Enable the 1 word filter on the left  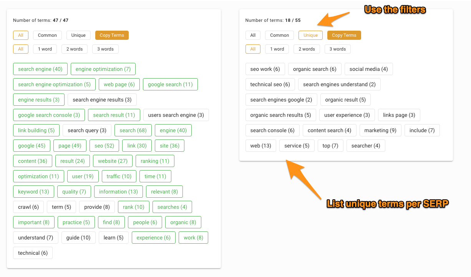[x=45, y=49]
